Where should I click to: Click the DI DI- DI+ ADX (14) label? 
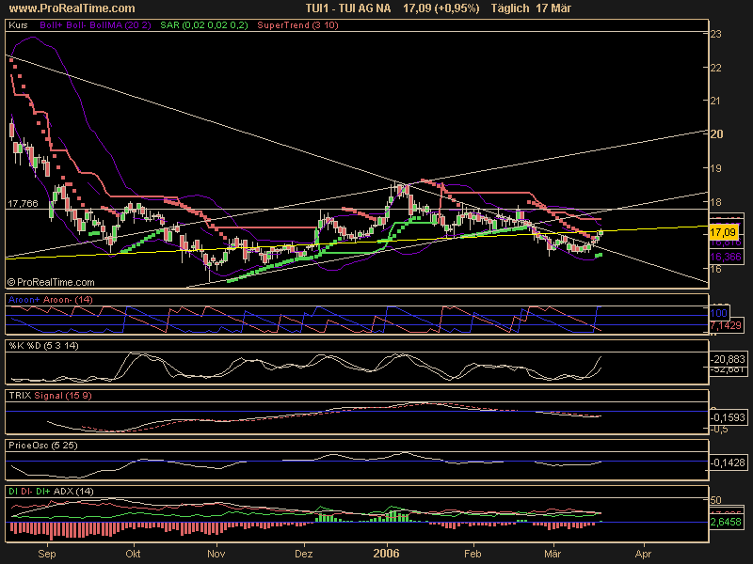(x=50, y=493)
